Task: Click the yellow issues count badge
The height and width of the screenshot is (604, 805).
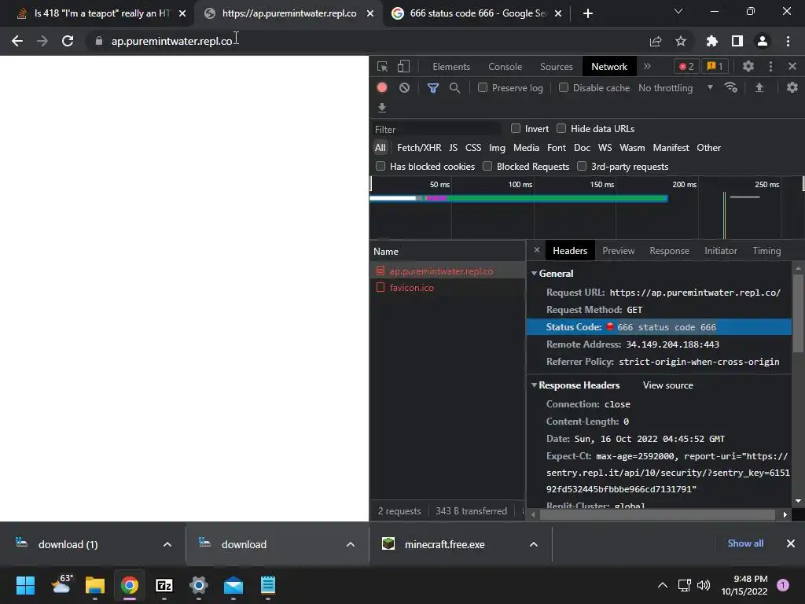Action: (x=715, y=66)
